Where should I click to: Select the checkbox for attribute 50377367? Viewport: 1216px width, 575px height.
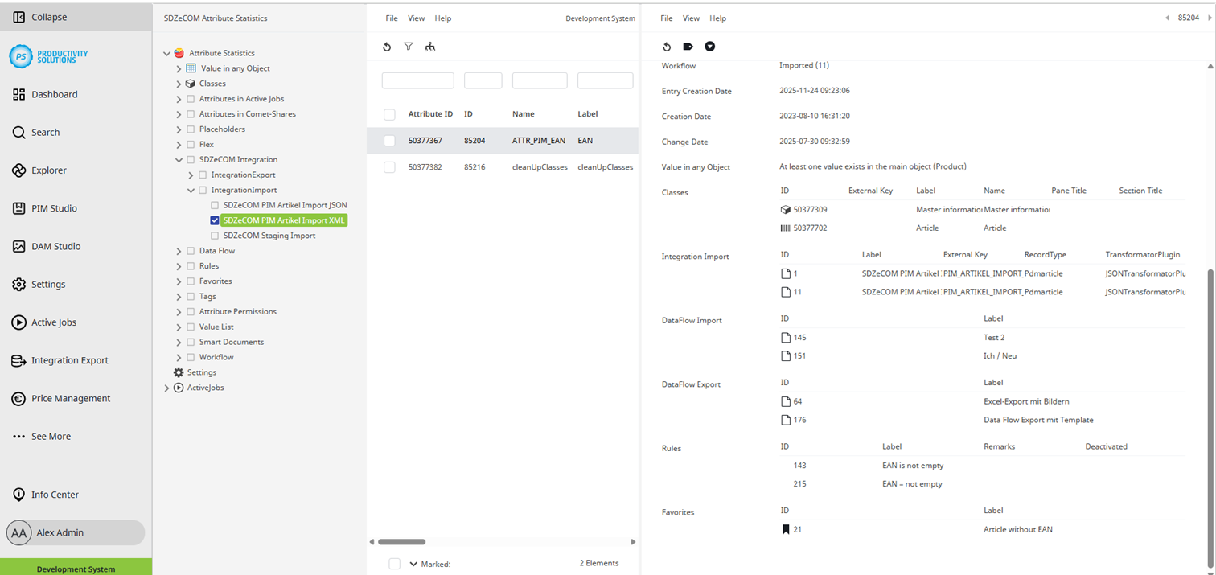click(389, 140)
